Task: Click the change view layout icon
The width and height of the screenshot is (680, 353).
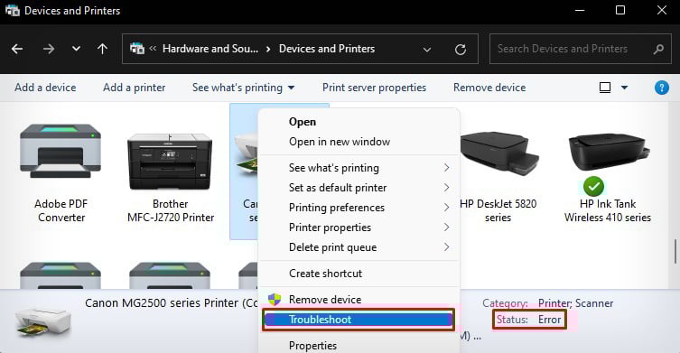Action: [x=605, y=88]
